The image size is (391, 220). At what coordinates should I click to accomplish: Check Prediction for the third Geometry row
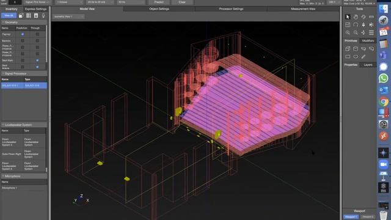click(23, 47)
